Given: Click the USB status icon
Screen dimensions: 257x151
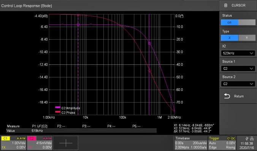Looking at the screenshot, I should pyautogui.click(x=247, y=138).
